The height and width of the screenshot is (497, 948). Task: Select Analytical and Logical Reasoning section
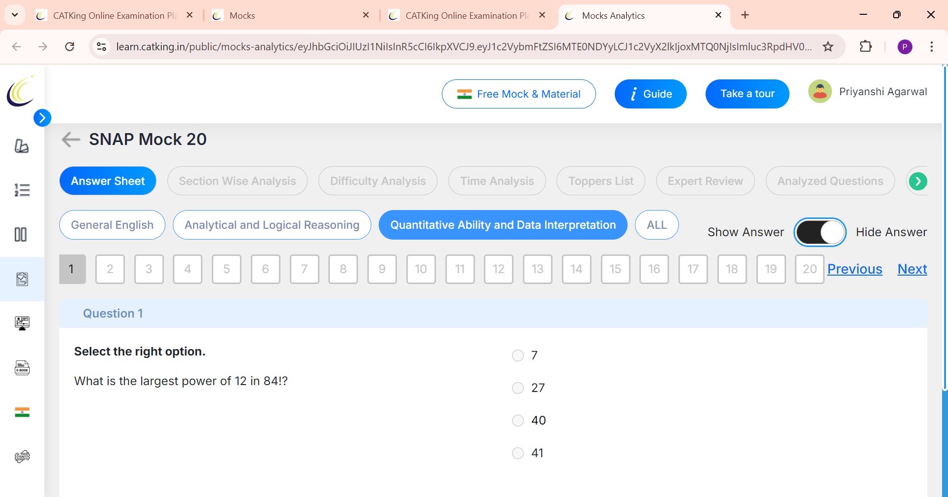coord(272,225)
